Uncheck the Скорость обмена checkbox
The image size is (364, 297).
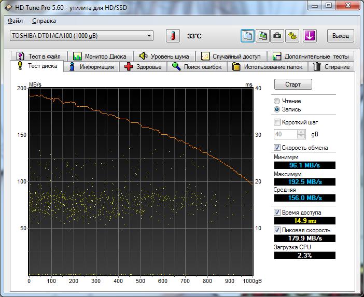tap(277, 148)
